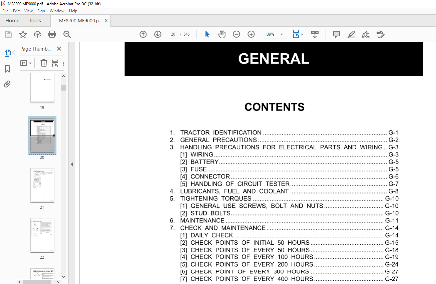Expand the page display options arrow
This screenshot has width=436, height=284.
pos(302,34)
